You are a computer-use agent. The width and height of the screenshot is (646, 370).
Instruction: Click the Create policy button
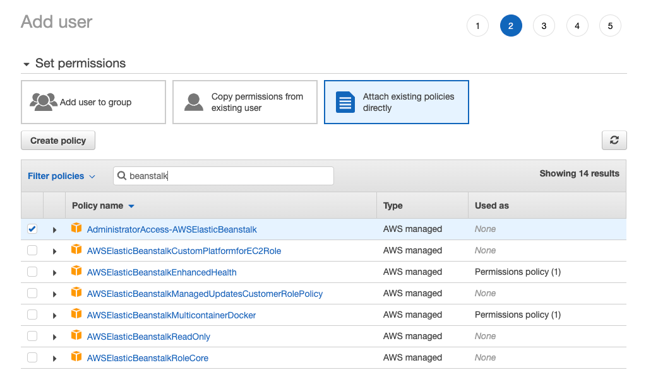click(x=58, y=140)
